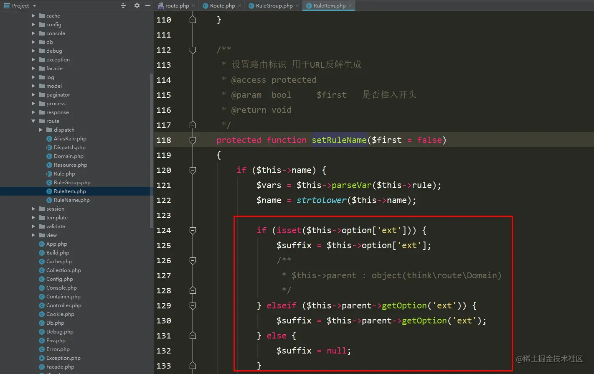594x374 pixels.
Task: Place cursor on setRuleName function name
Action: (339, 140)
